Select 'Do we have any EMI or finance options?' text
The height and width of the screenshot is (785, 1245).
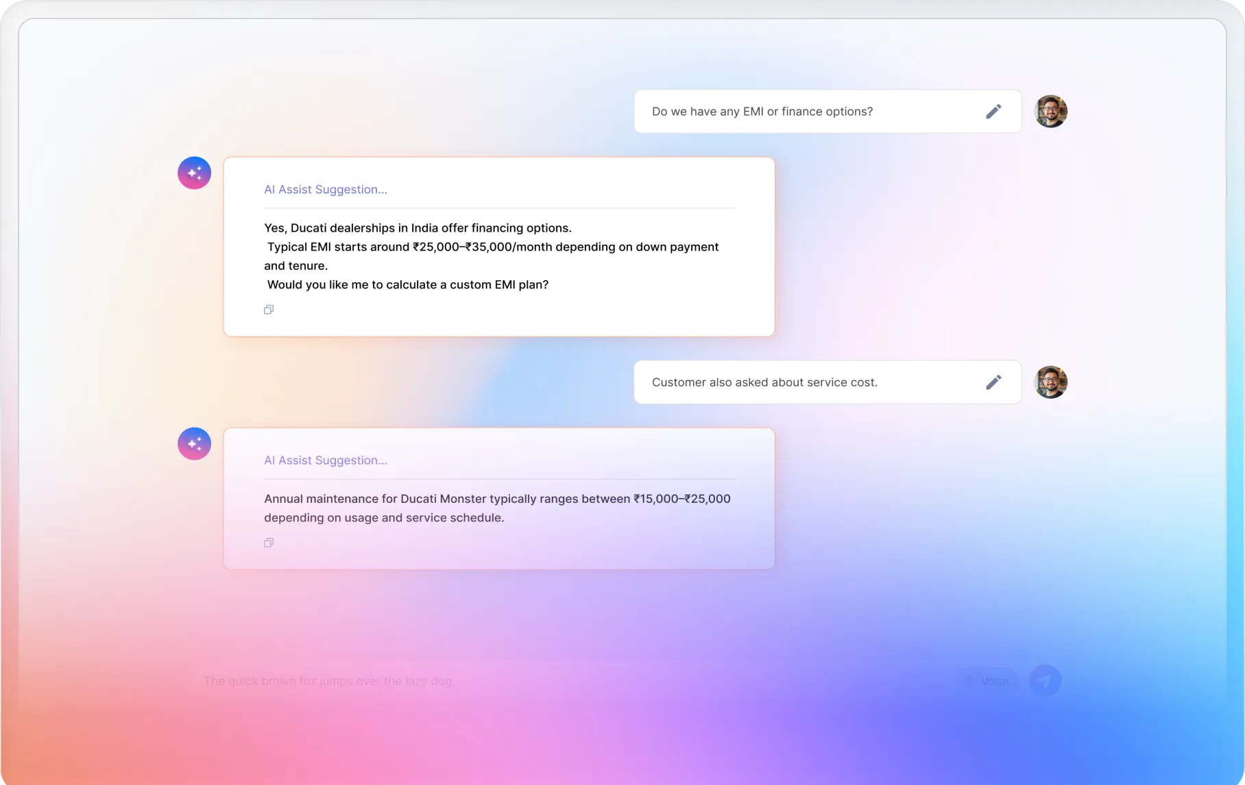(x=762, y=112)
